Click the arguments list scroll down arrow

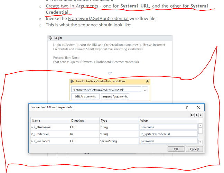(200, 142)
